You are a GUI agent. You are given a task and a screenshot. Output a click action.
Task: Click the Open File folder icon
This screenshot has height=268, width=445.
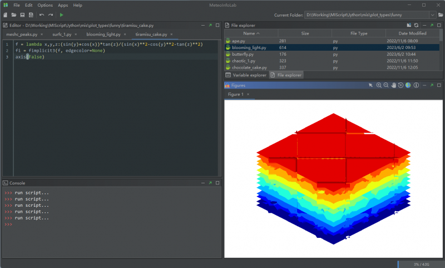pyautogui.click(x=13, y=15)
